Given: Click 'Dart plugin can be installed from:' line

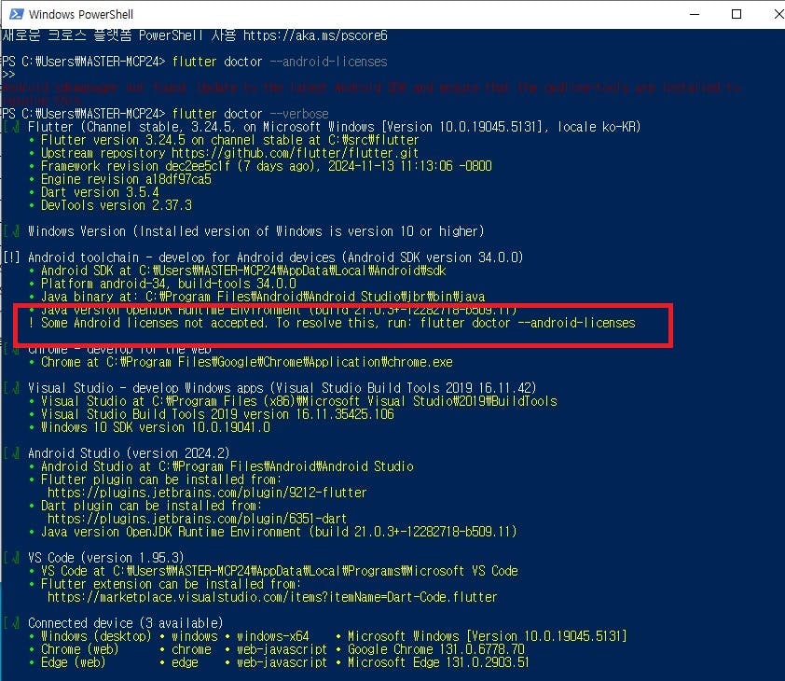Looking at the screenshot, I should pyautogui.click(x=151, y=505).
